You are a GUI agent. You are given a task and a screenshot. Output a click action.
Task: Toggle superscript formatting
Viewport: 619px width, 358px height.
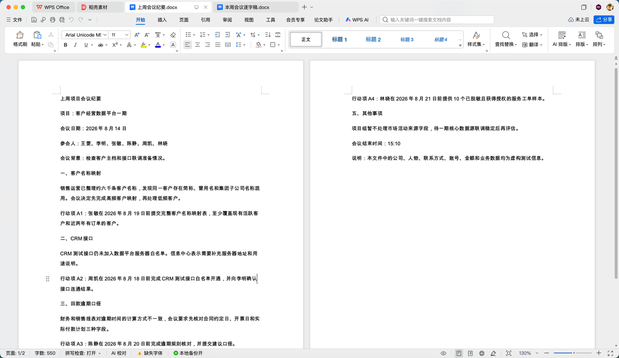[115, 45]
